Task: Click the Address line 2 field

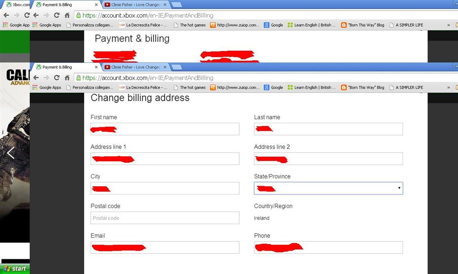Action: [x=328, y=158]
